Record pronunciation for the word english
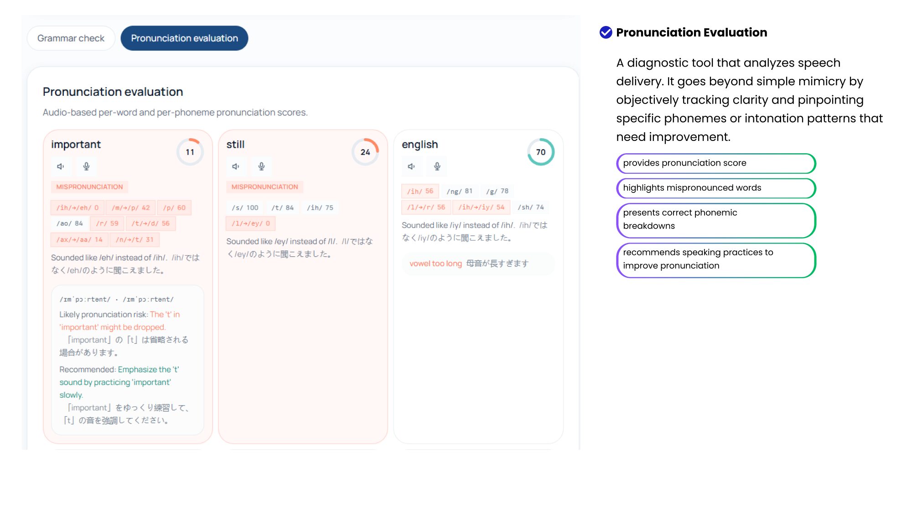Image resolution: width=912 pixels, height=513 pixels. tap(437, 166)
